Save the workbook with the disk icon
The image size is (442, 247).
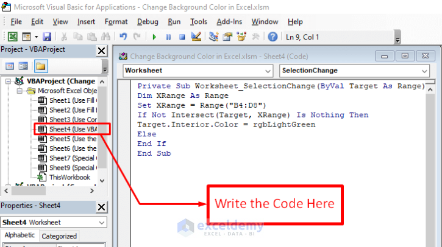tap(47, 37)
